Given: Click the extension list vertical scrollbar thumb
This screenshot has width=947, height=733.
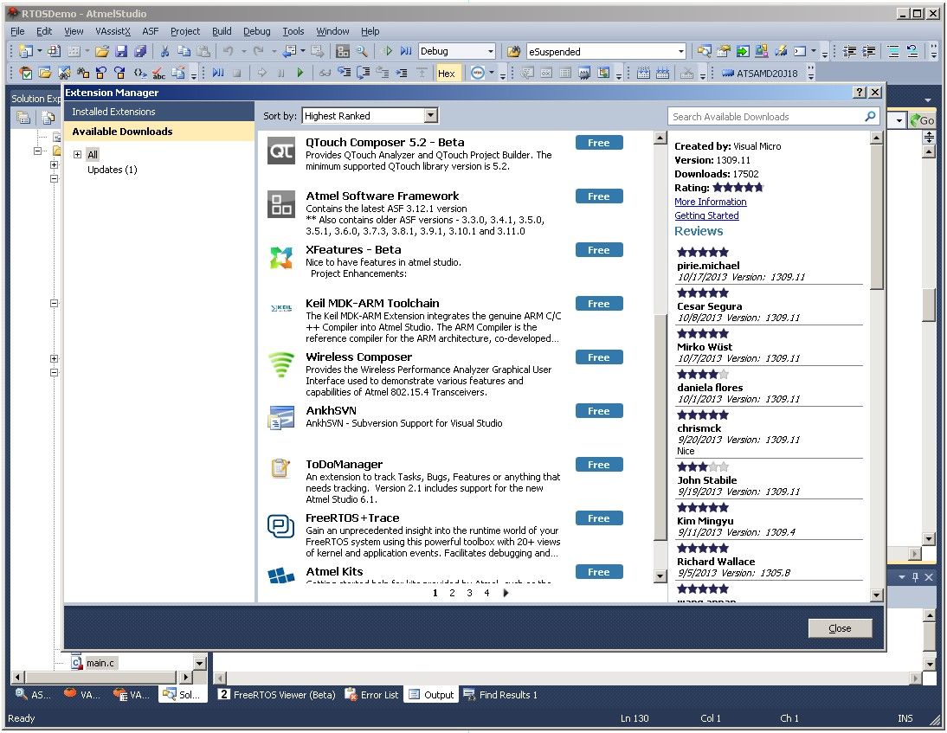Looking at the screenshot, I should point(660,427).
